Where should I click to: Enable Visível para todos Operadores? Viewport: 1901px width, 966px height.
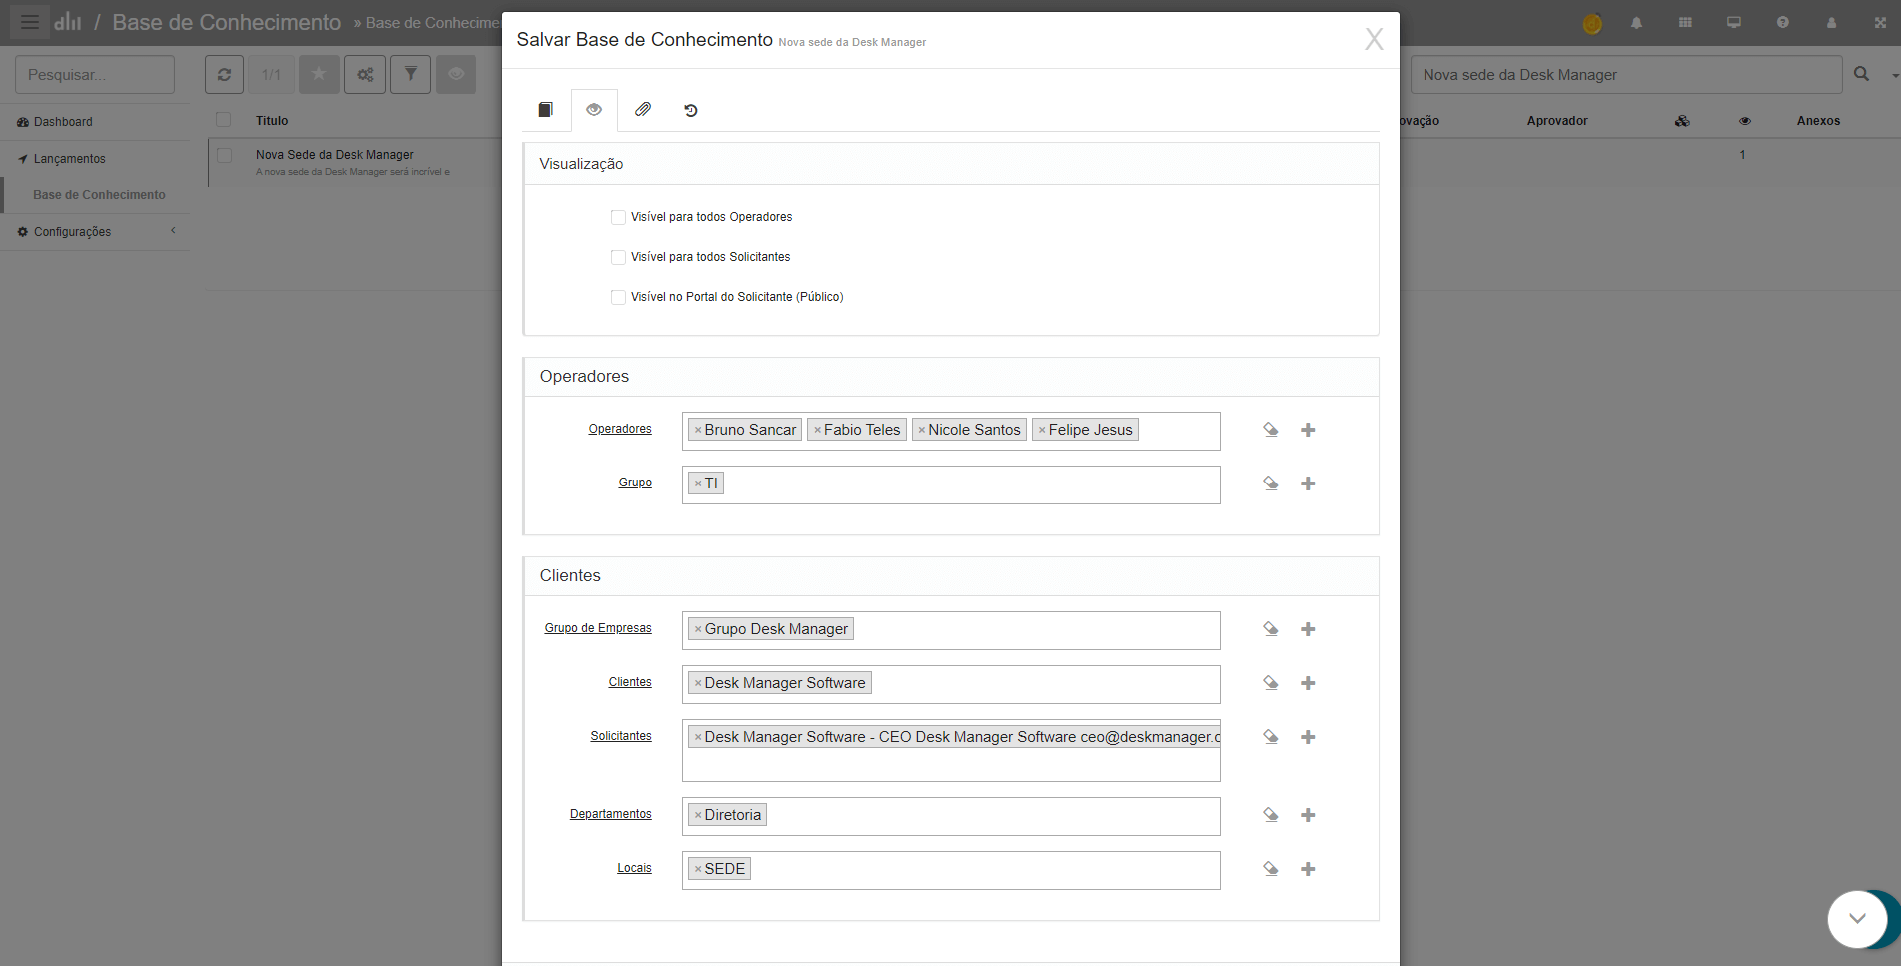click(618, 217)
